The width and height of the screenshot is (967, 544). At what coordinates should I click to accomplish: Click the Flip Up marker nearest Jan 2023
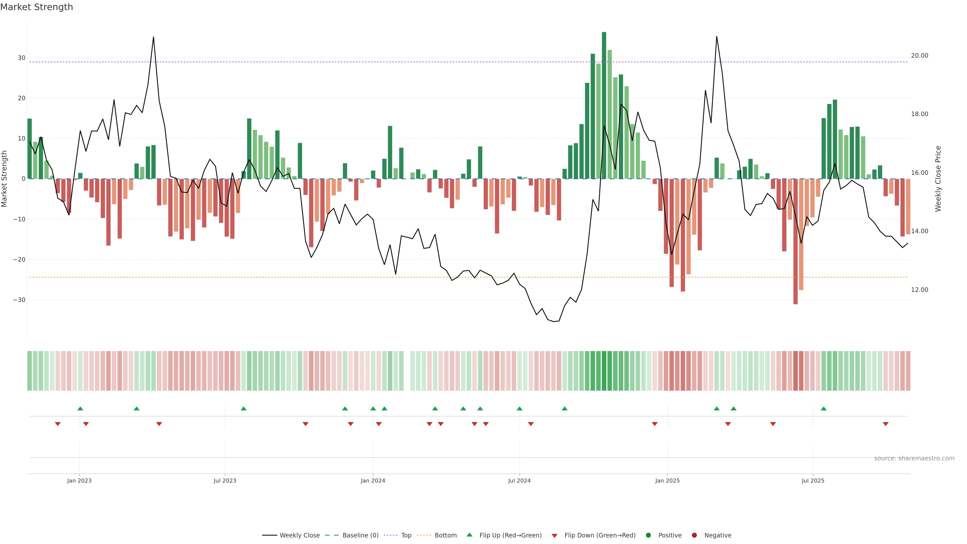pyautogui.click(x=80, y=409)
